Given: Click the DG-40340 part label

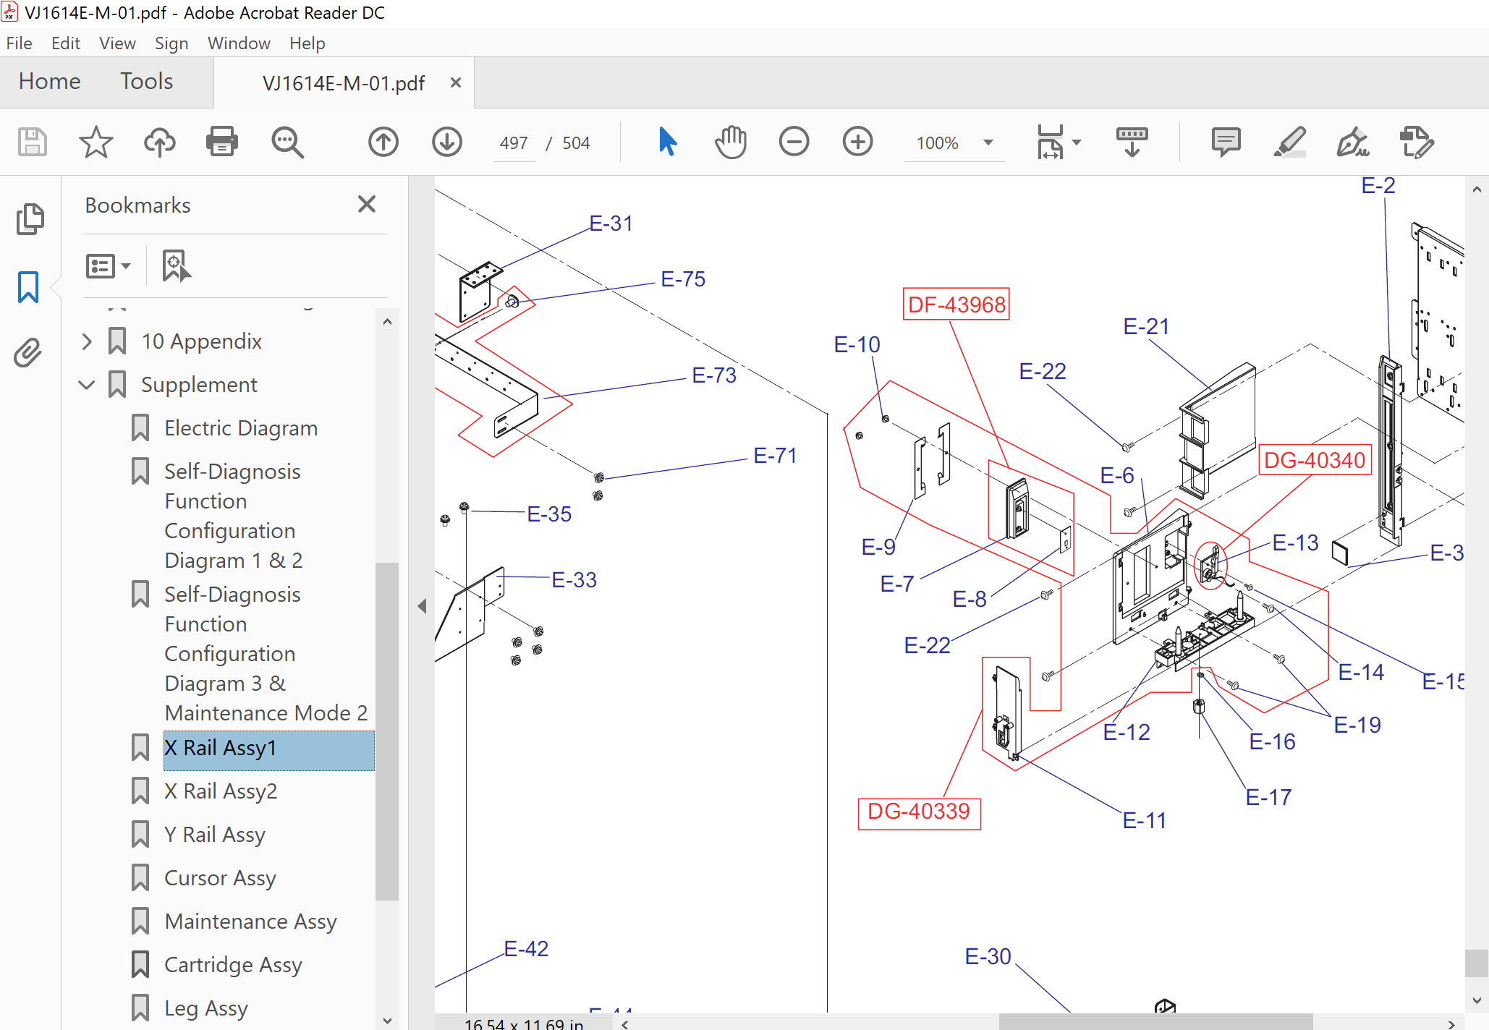Looking at the screenshot, I should (x=1315, y=460).
